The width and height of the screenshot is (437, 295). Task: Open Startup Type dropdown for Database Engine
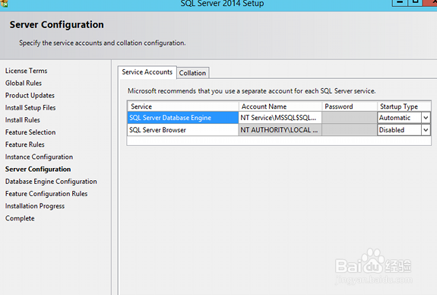pos(426,118)
